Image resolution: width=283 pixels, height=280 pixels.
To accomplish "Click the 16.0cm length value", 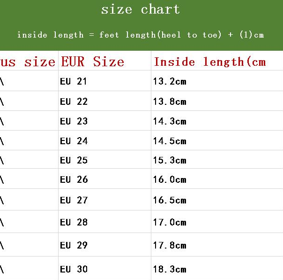I will (x=170, y=179).
